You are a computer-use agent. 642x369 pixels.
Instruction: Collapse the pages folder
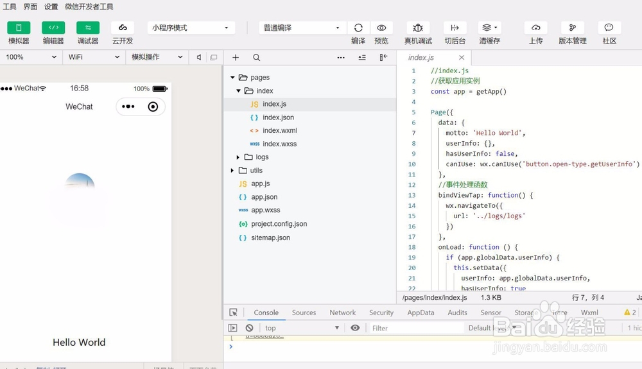(x=232, y=77)
